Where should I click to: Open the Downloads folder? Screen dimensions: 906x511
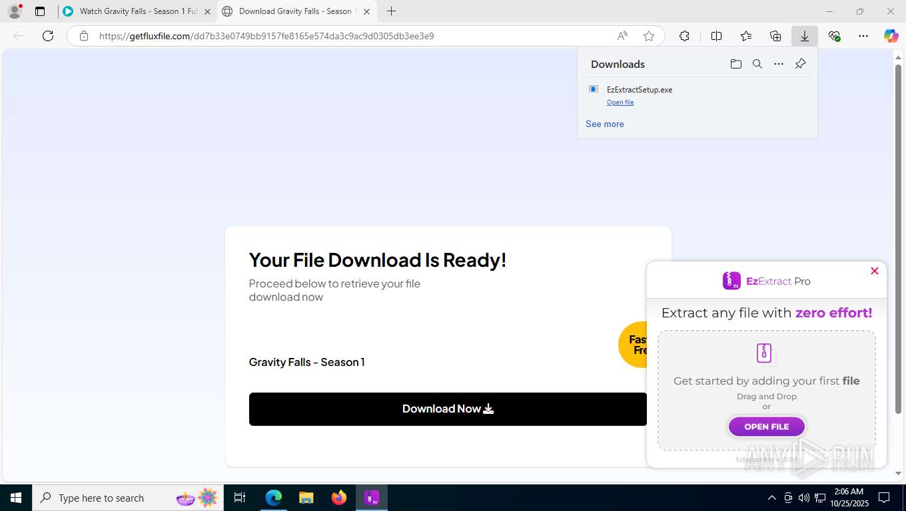pyautogui.click(x=736, y=64)
